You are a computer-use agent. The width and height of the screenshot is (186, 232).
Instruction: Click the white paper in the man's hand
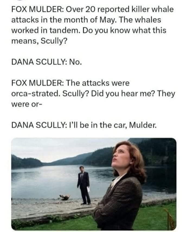88,189
